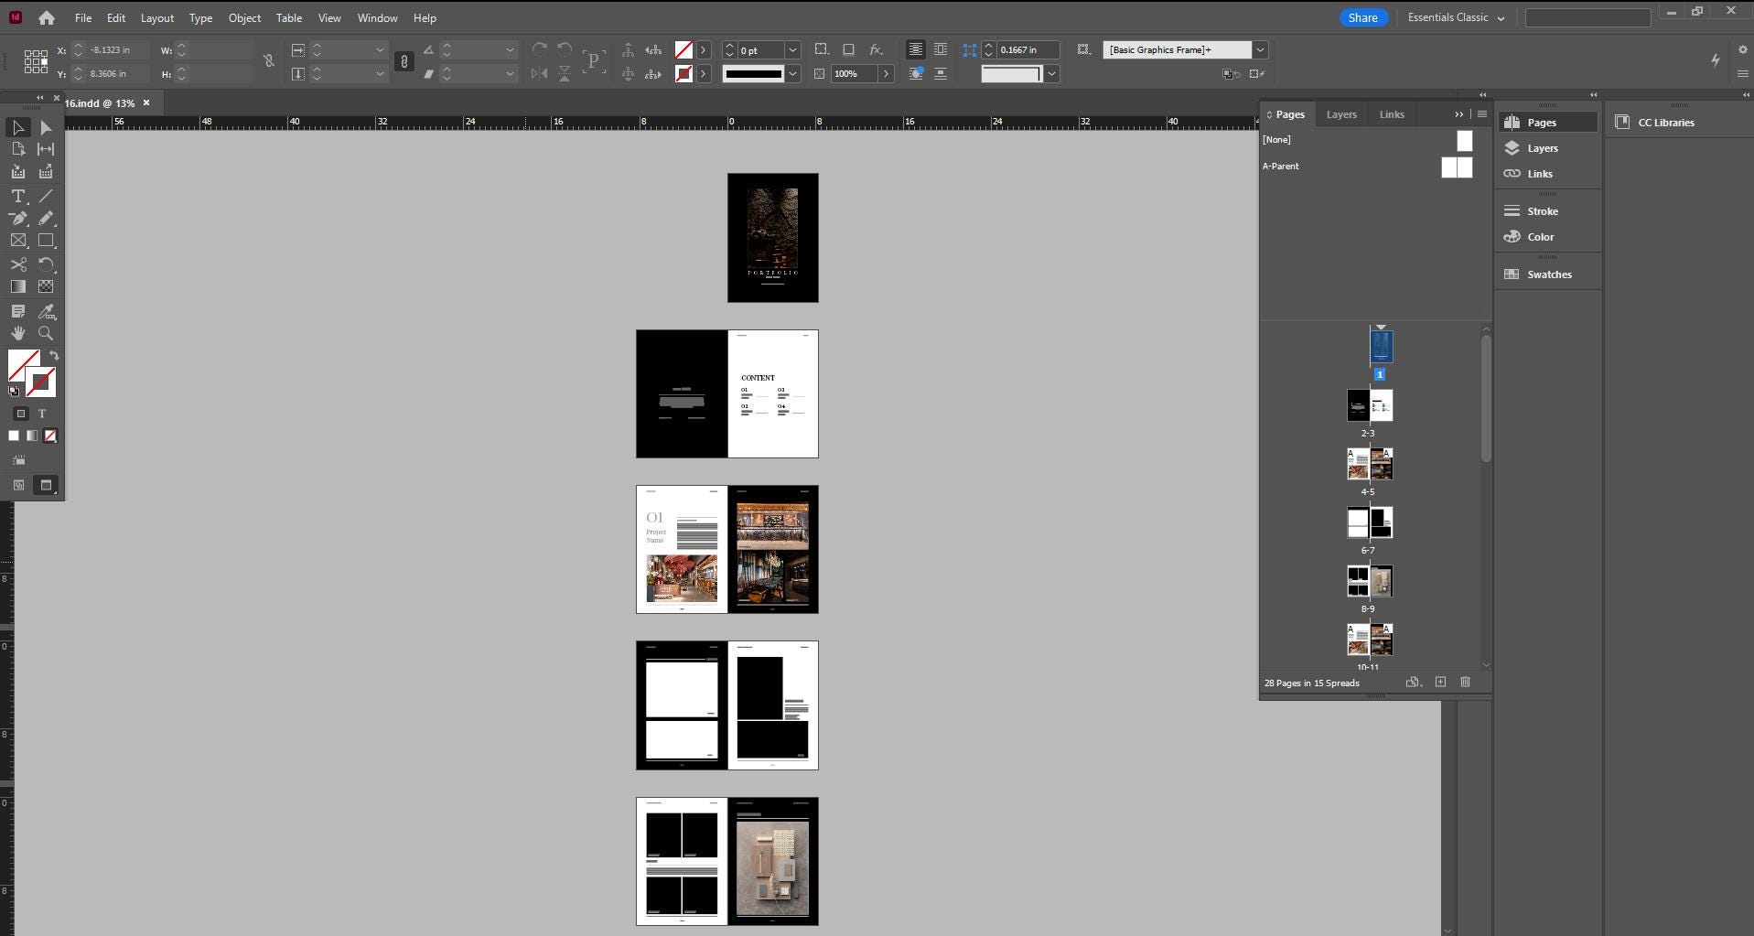Open the Object menu
The image size is (1754, 936).
[244, 17]
